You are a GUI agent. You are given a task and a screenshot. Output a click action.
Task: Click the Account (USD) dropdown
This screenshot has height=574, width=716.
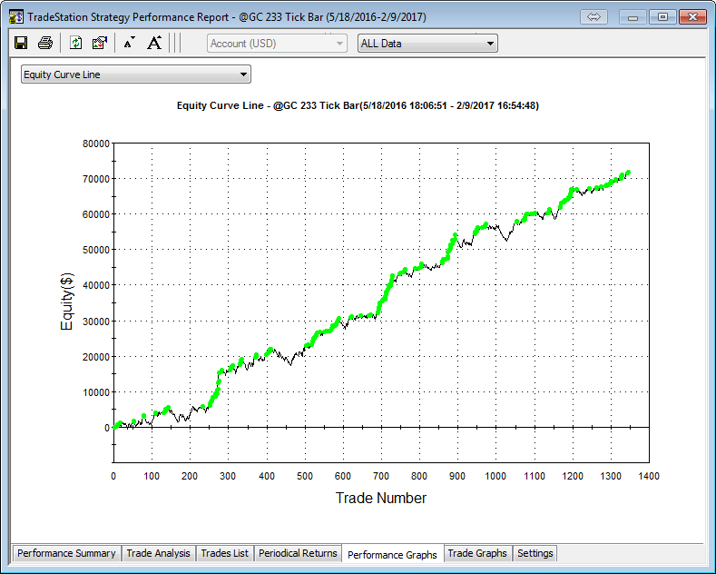click(x=277, y=43)
